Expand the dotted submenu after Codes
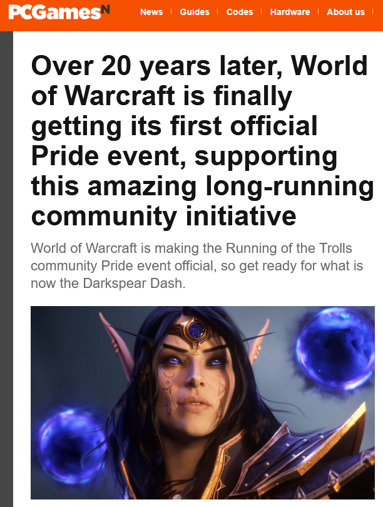 click(x=261, y=12)
